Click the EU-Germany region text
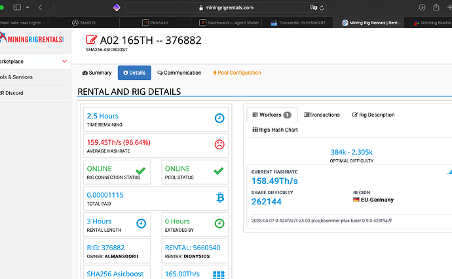This screenshot has height=279, width=452. pos(377,200)
